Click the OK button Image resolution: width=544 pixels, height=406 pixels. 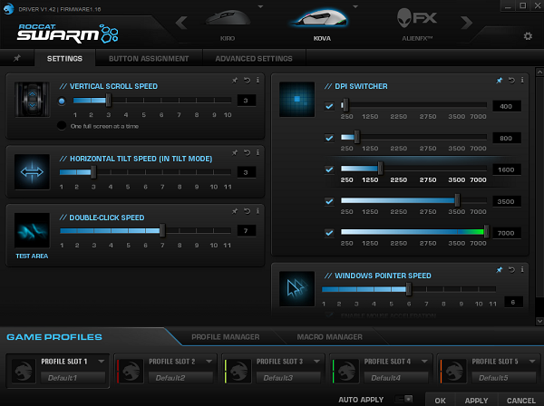(441, 400)
